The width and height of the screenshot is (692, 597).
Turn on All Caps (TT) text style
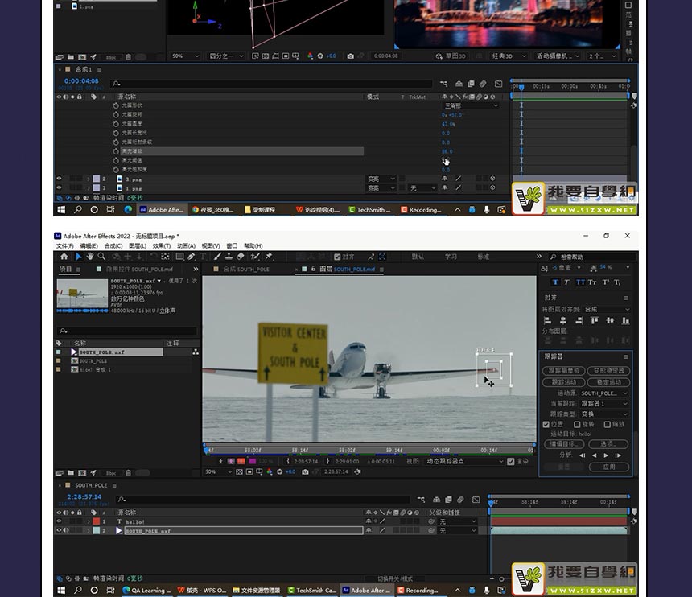(x=580, y=282)
